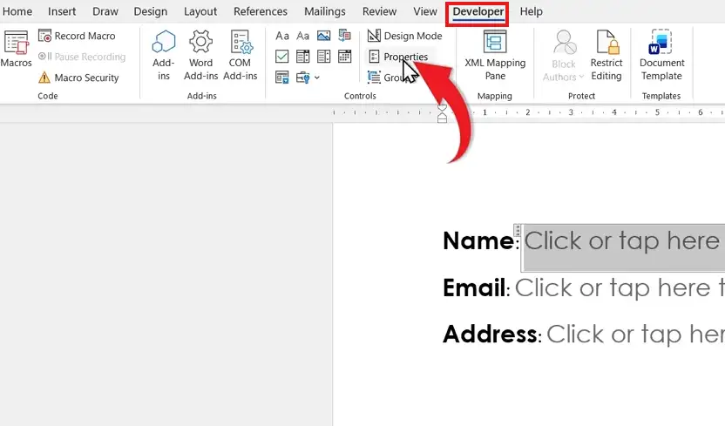This screenshot has width=725, height=426.
Task: Insert a Rich Text content control
Action: [x=282, y=36]
